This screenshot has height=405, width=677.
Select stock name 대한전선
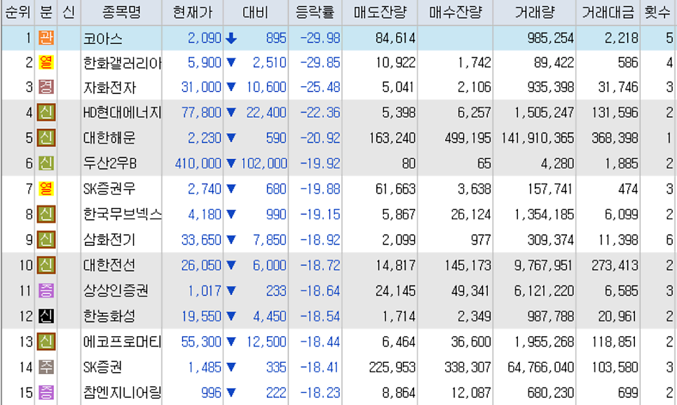[109, 266]
